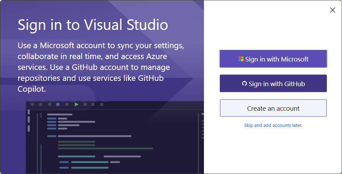Viewport: 342px width, 174px height.
Task: Follow the Skip and add accounts later link
Action: coord(273,125)
